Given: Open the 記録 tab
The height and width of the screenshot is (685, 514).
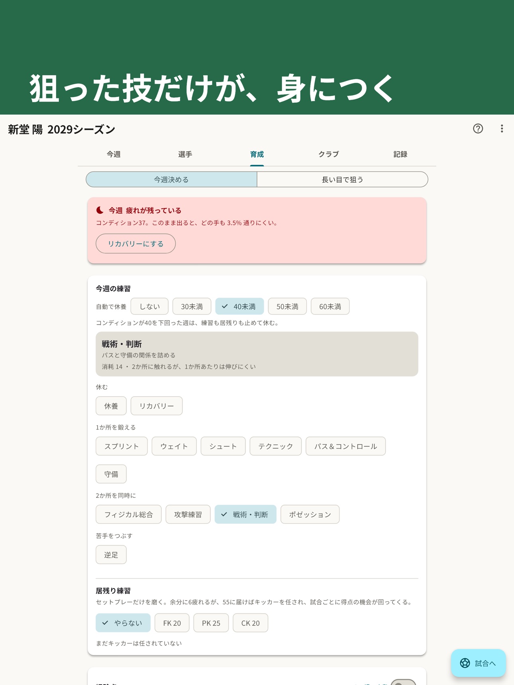Looking at the screenshot, I should pyautogui.click(x=400, y=154).
